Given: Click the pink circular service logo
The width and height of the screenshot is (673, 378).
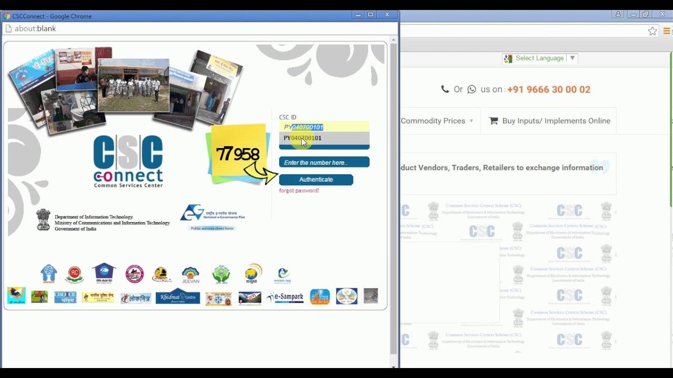Looking at the screenshot, I should tap(135, 274).
